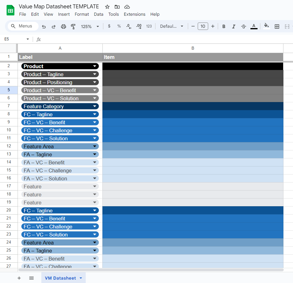Click the undo arrow icon
Image resolution: width=293 pixels, height=283 pixels.
click(x=44, y=27)
